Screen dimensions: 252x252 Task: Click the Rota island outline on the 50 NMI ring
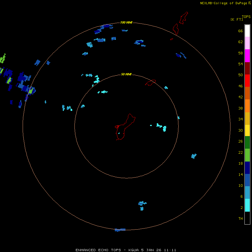[150, 83]
